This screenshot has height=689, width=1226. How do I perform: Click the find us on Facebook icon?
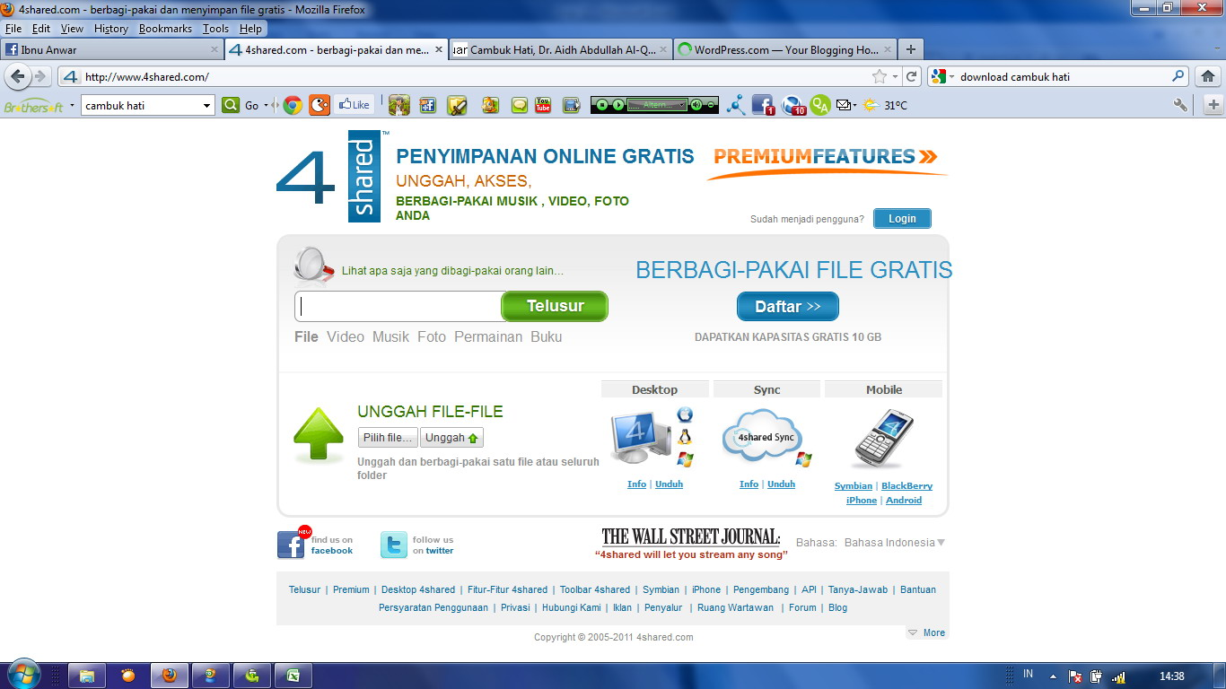click(x=292, y=545)
